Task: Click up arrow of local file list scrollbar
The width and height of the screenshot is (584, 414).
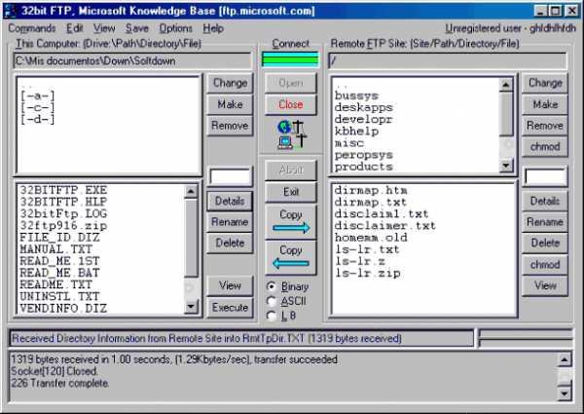Action: (191, 191)
